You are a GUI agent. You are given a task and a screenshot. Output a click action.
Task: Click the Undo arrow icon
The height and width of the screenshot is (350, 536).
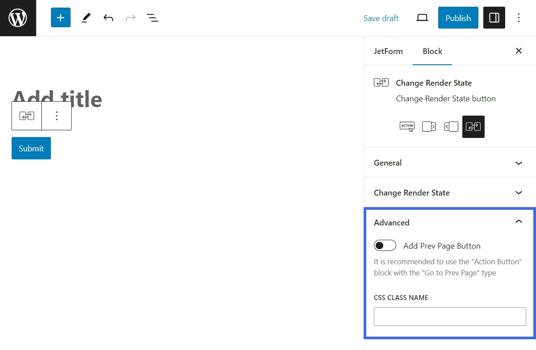tap(108, 17)
